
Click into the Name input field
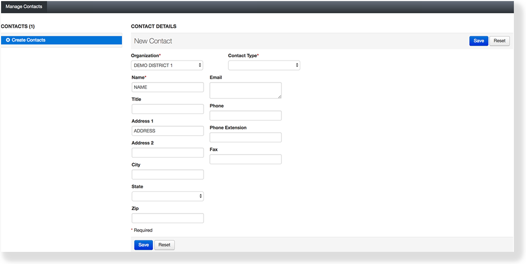[167, 87]
